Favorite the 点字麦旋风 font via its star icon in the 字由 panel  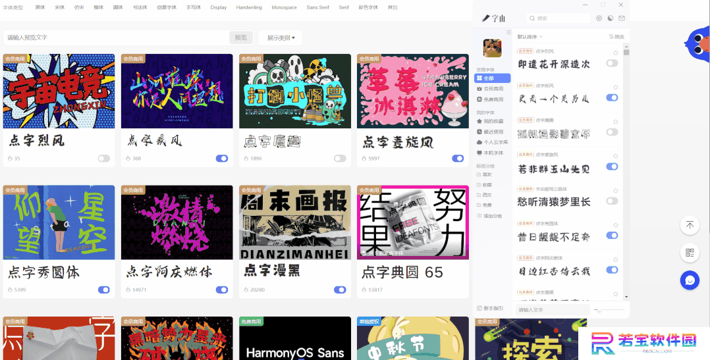point(615,155)
